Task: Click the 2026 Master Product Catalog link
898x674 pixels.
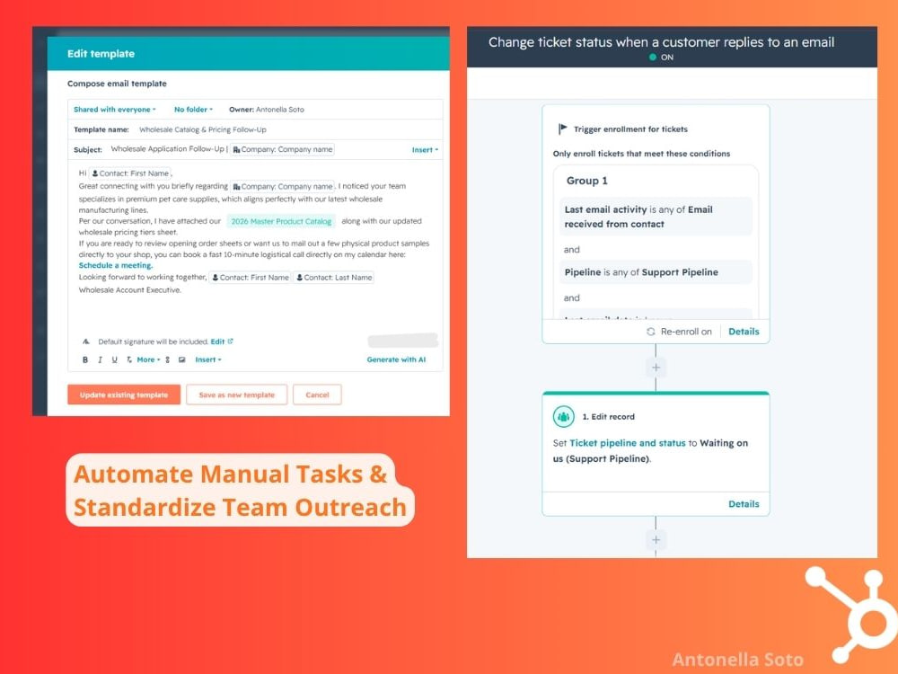Action: pyautogui.click(x=281, y=221)
